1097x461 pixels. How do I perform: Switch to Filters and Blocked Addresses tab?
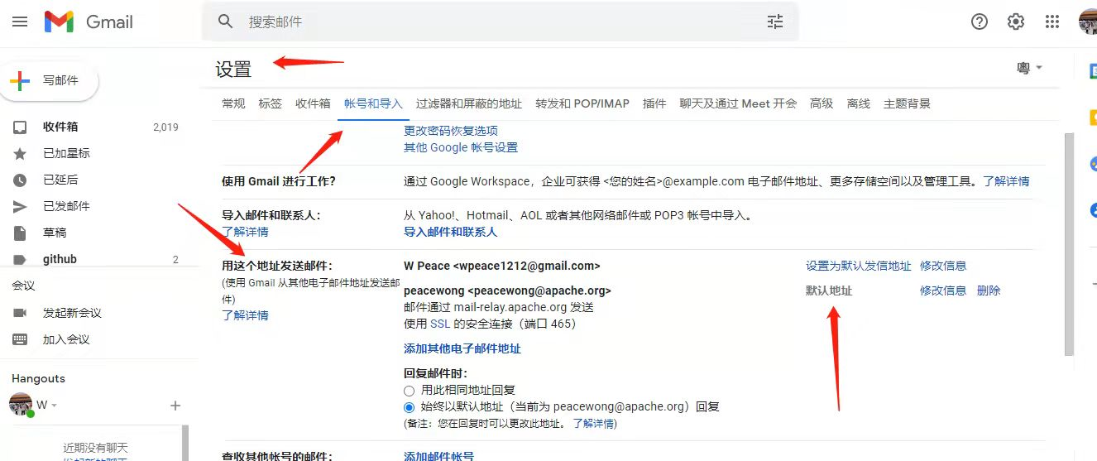(469, 103)
